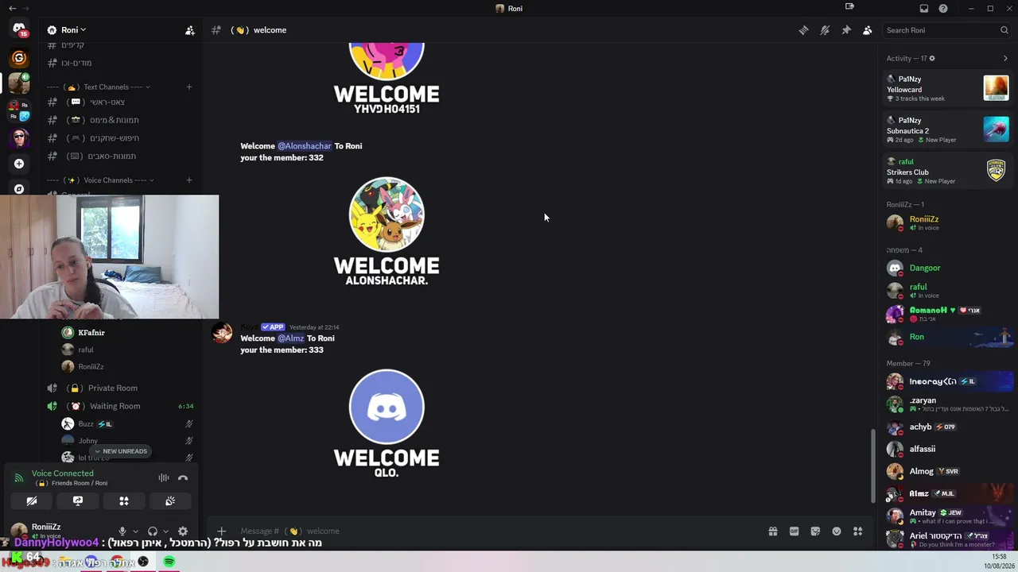Open the Strikers Club activity card
1018x572 pixels.
pos(947,171)
